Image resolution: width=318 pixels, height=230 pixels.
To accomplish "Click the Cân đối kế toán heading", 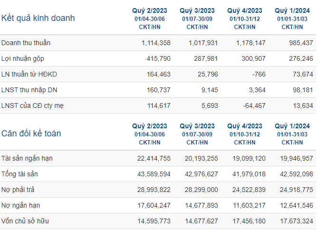I will 31,134.
